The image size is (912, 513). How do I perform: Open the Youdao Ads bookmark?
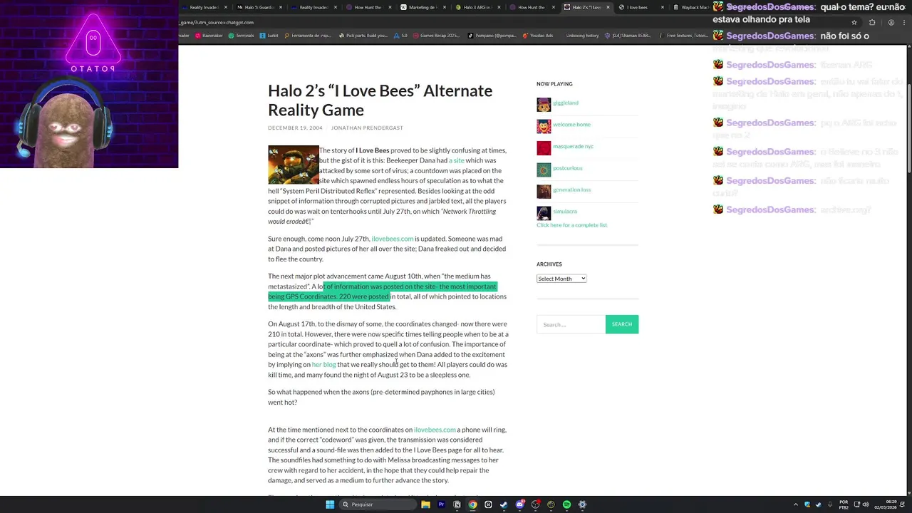click(x=538, y=35)
